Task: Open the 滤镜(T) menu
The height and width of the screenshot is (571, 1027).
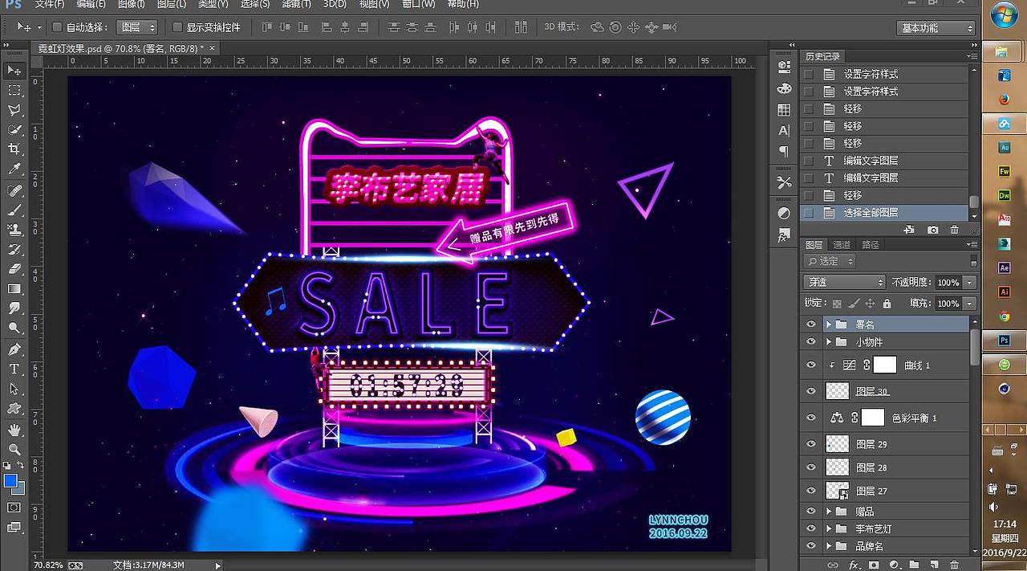Action: [296, 4]
